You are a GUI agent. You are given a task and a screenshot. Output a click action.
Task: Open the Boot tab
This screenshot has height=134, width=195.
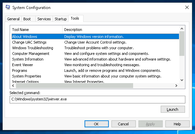click(27, 19)
